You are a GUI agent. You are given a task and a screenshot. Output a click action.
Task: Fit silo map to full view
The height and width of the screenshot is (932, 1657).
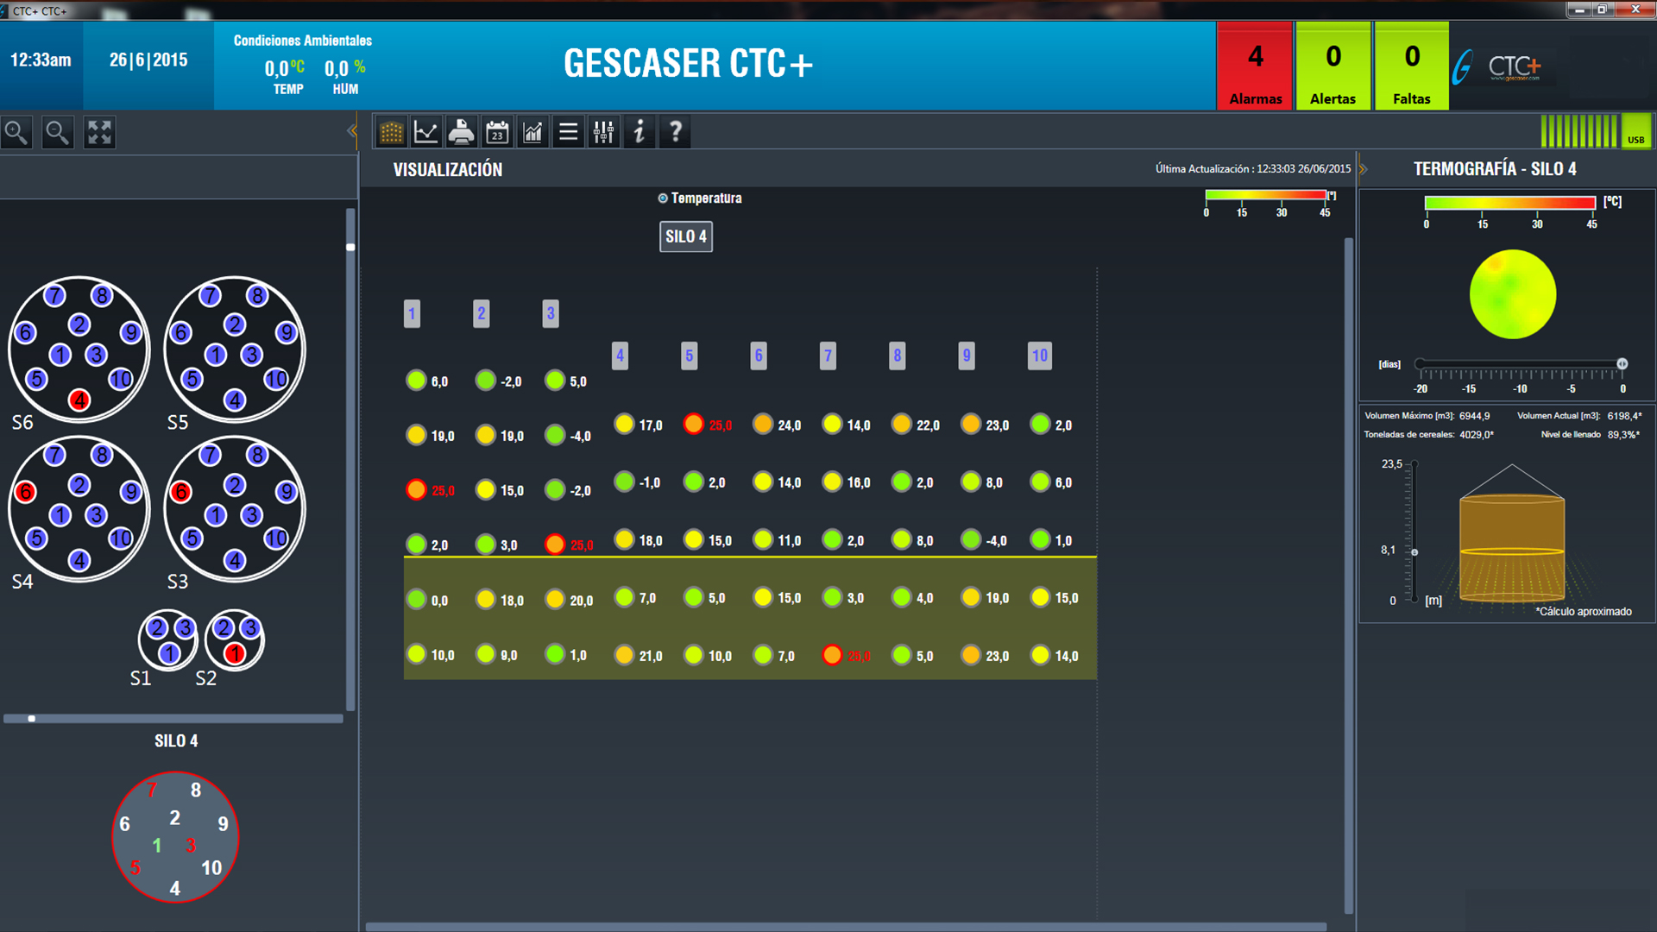pos(99,133)
